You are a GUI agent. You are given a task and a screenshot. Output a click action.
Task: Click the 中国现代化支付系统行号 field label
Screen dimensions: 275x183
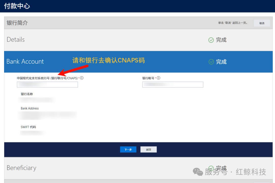pos(47,78)
